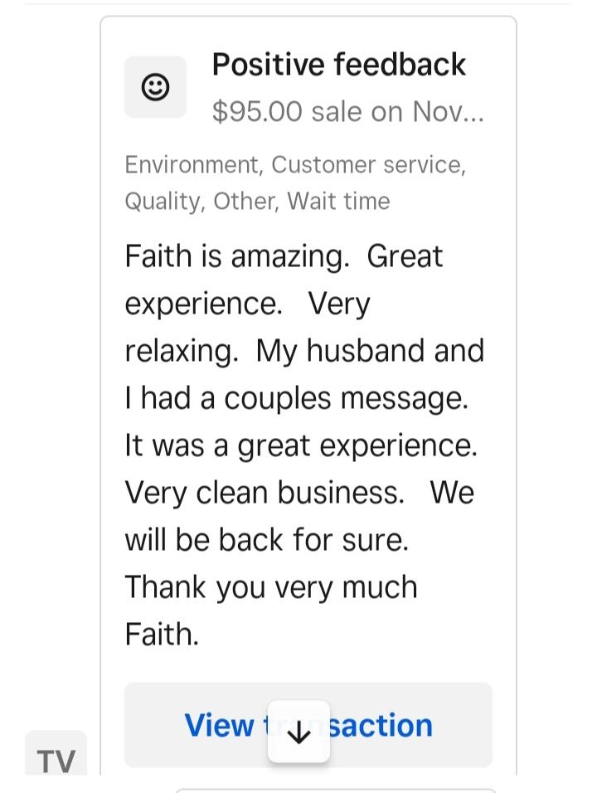
Task: Tap the floating down-arrow scroll button
Action: click(298, 732)
